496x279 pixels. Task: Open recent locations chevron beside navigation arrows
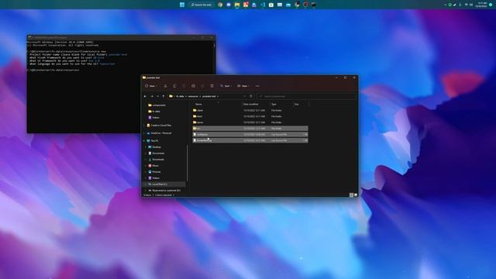158,96
